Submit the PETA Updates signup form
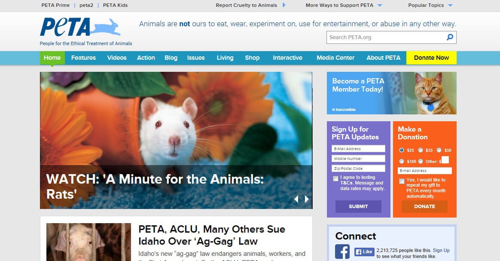 click(x=358, y=206)
